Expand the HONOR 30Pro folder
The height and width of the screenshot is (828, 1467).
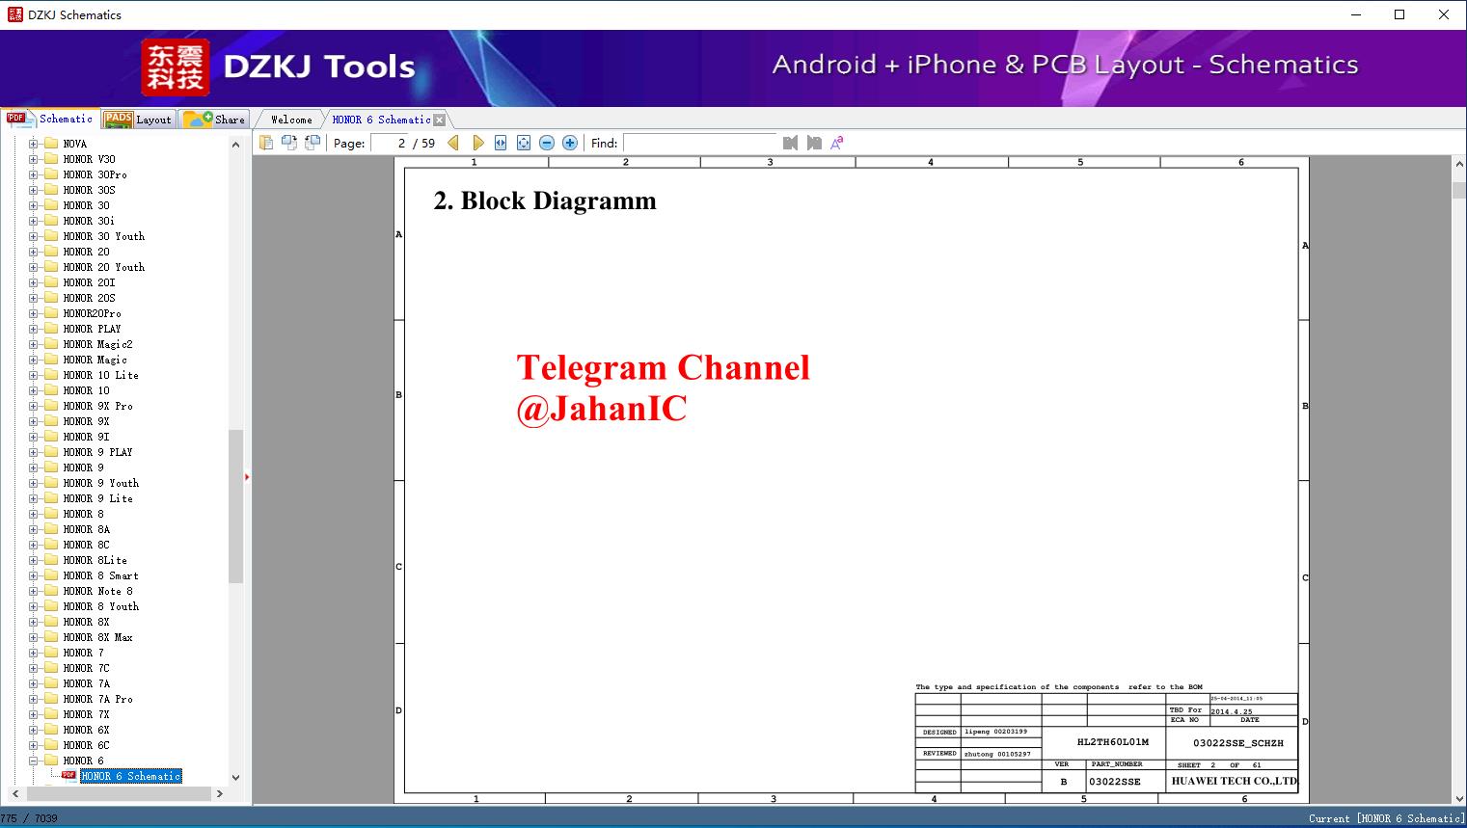coord(34,174)
